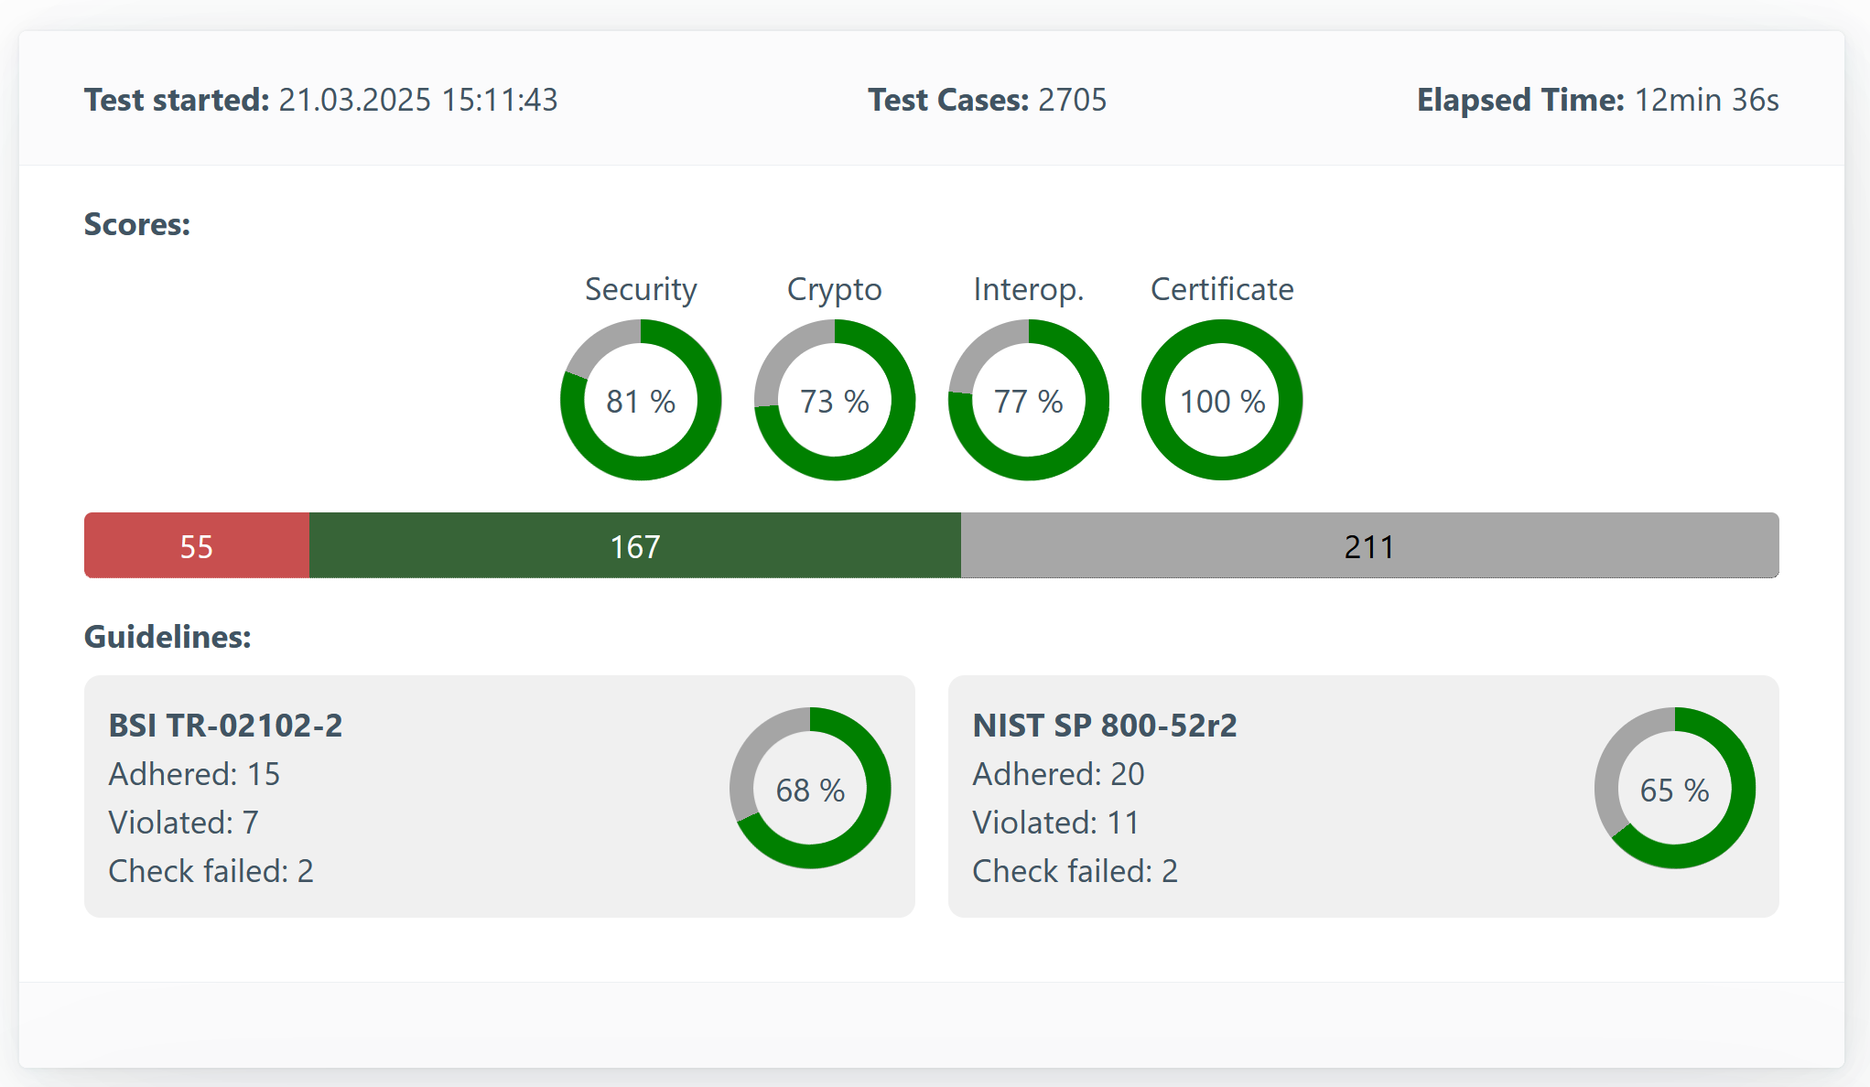Screen dimensions: 1870x1087
Task: Open the Certificate 100 % score ring
Action: [1222, 400]
